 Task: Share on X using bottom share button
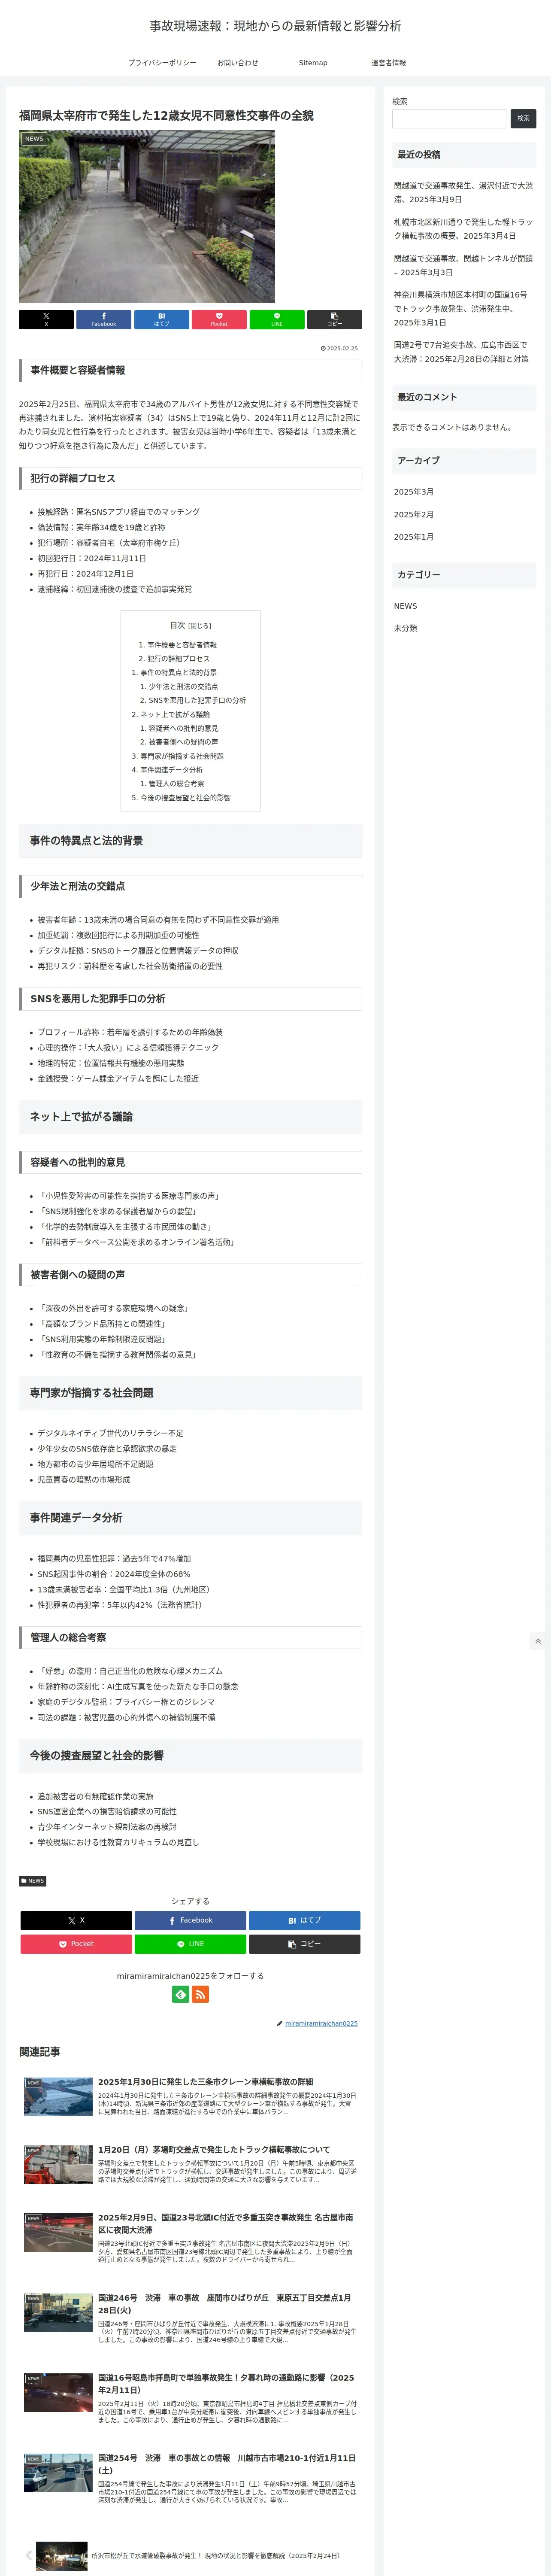coord(76,1920)
